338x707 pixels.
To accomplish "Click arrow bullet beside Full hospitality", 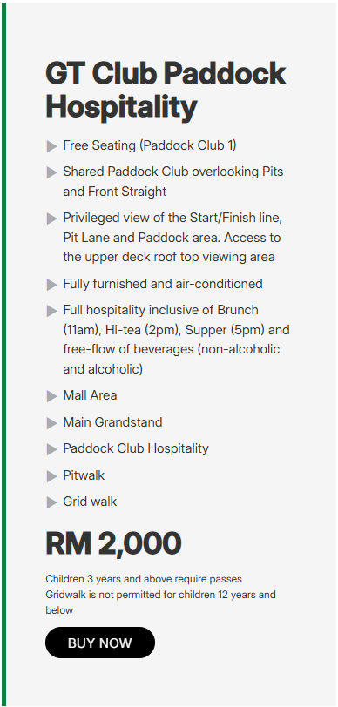I will tap(52, 311).
